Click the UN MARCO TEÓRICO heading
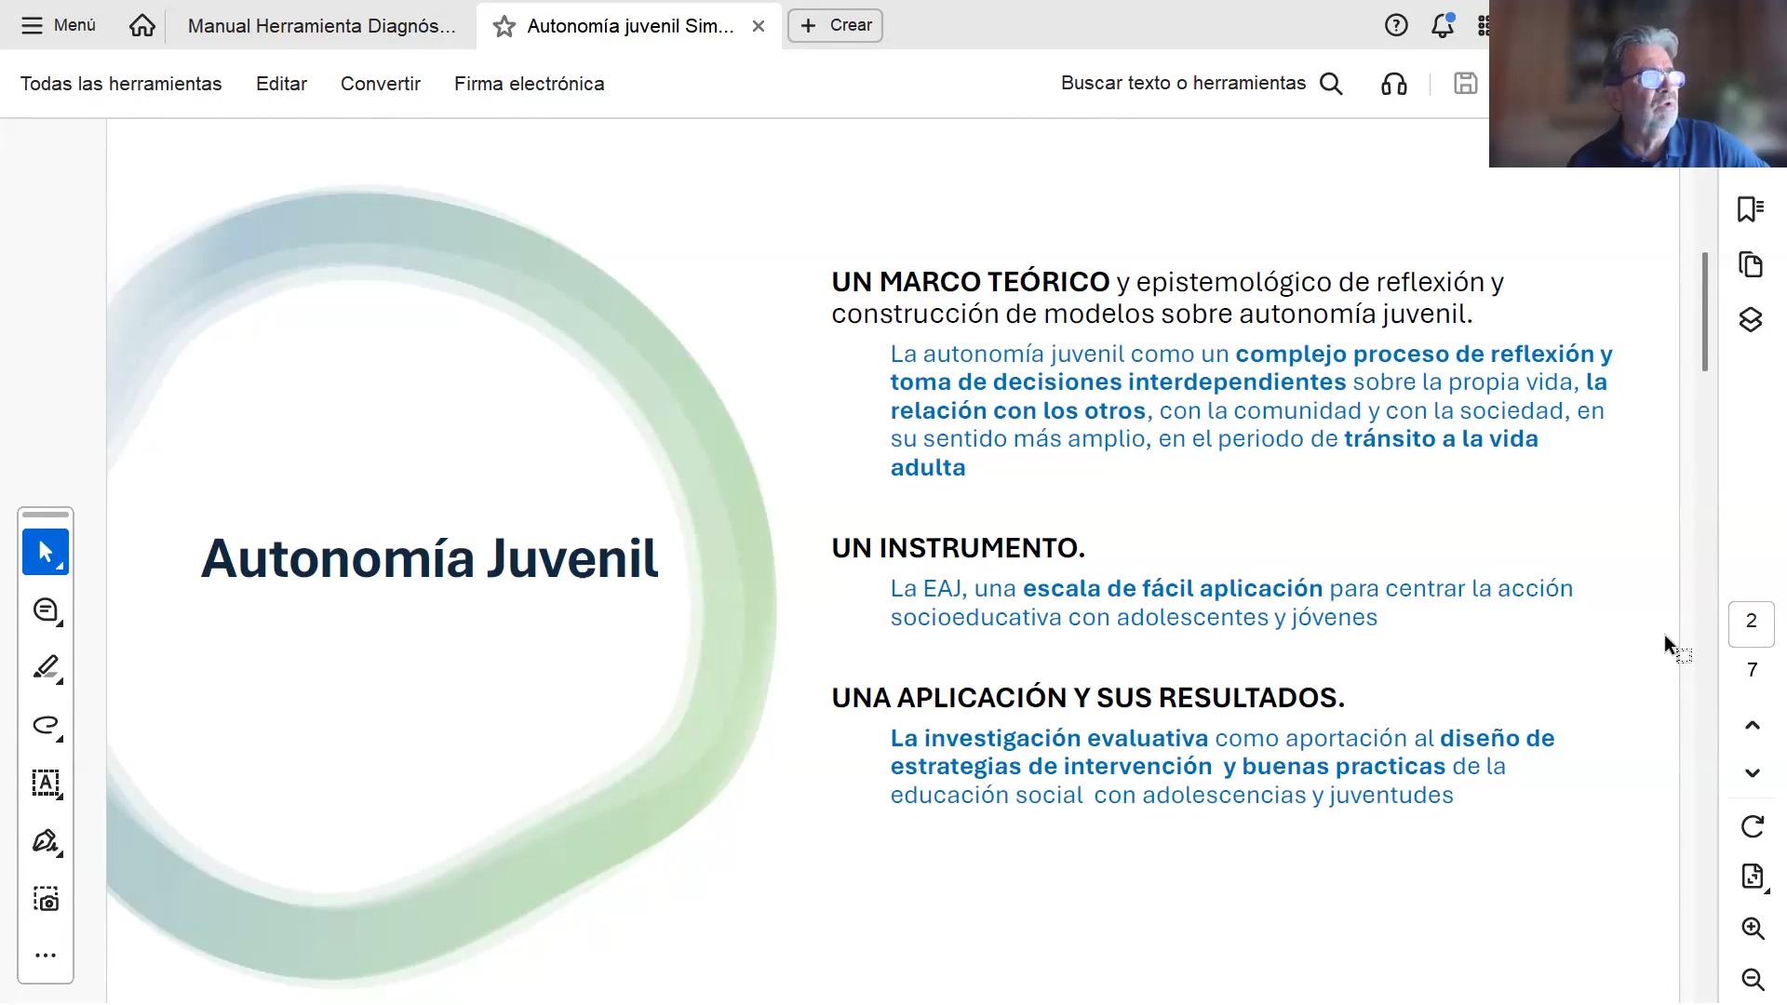The height and width of the screenshot is (1005, 1787). pos(971,282)
